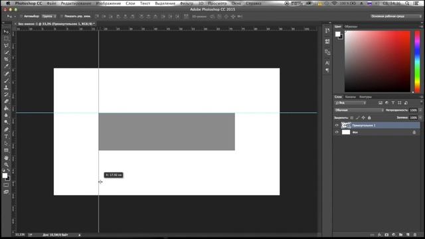The height and width of the screenshot is (239, 425).
Task: Open History panel icon in collapsed dock
Action: click(327, 31)
